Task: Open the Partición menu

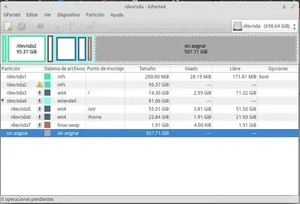Action: (x=95, y=15)
